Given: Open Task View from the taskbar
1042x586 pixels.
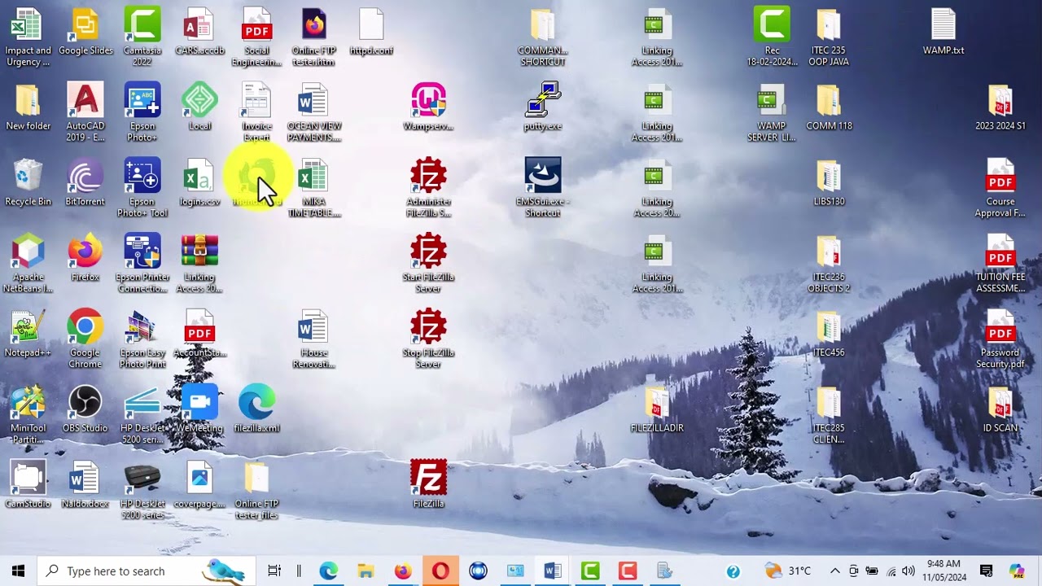Looking at the screenshot, I should point(274,571).
